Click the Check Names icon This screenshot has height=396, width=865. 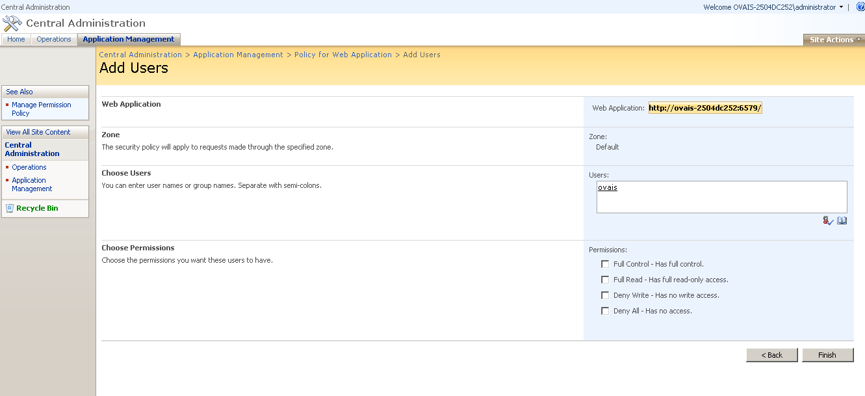827,221
